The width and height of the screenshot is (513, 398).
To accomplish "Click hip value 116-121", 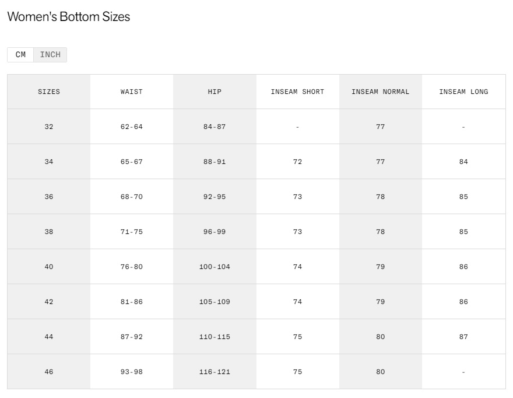I will [x=215, y=372].
